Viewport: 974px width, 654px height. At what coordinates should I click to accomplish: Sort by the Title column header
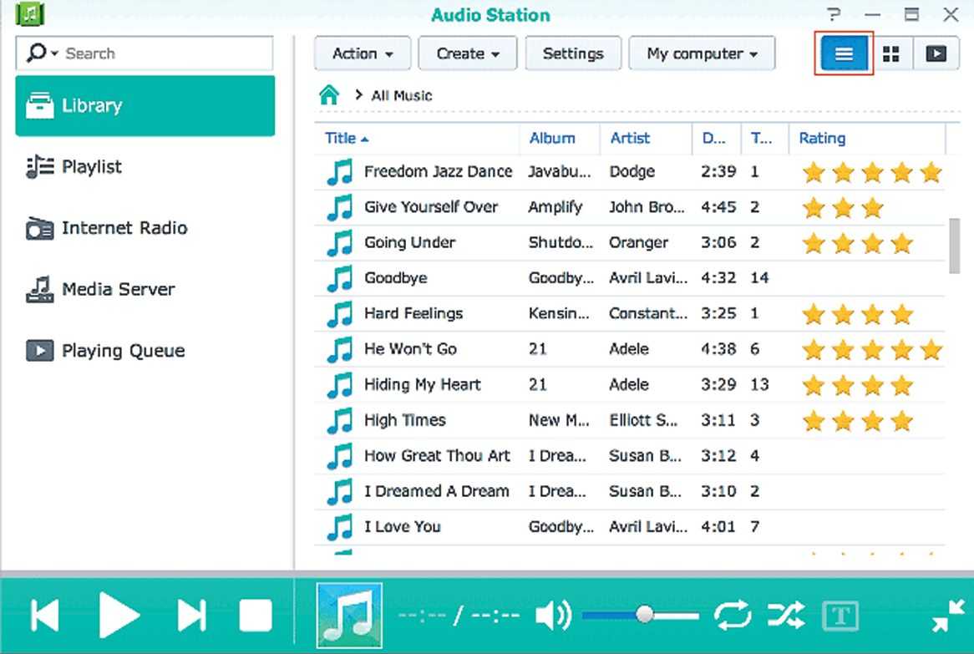tap(341, 139)
